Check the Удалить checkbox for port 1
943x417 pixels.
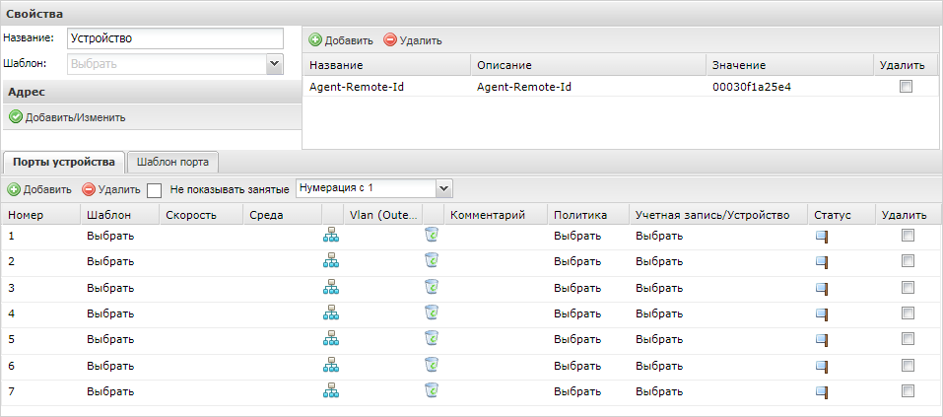point(908,235)
